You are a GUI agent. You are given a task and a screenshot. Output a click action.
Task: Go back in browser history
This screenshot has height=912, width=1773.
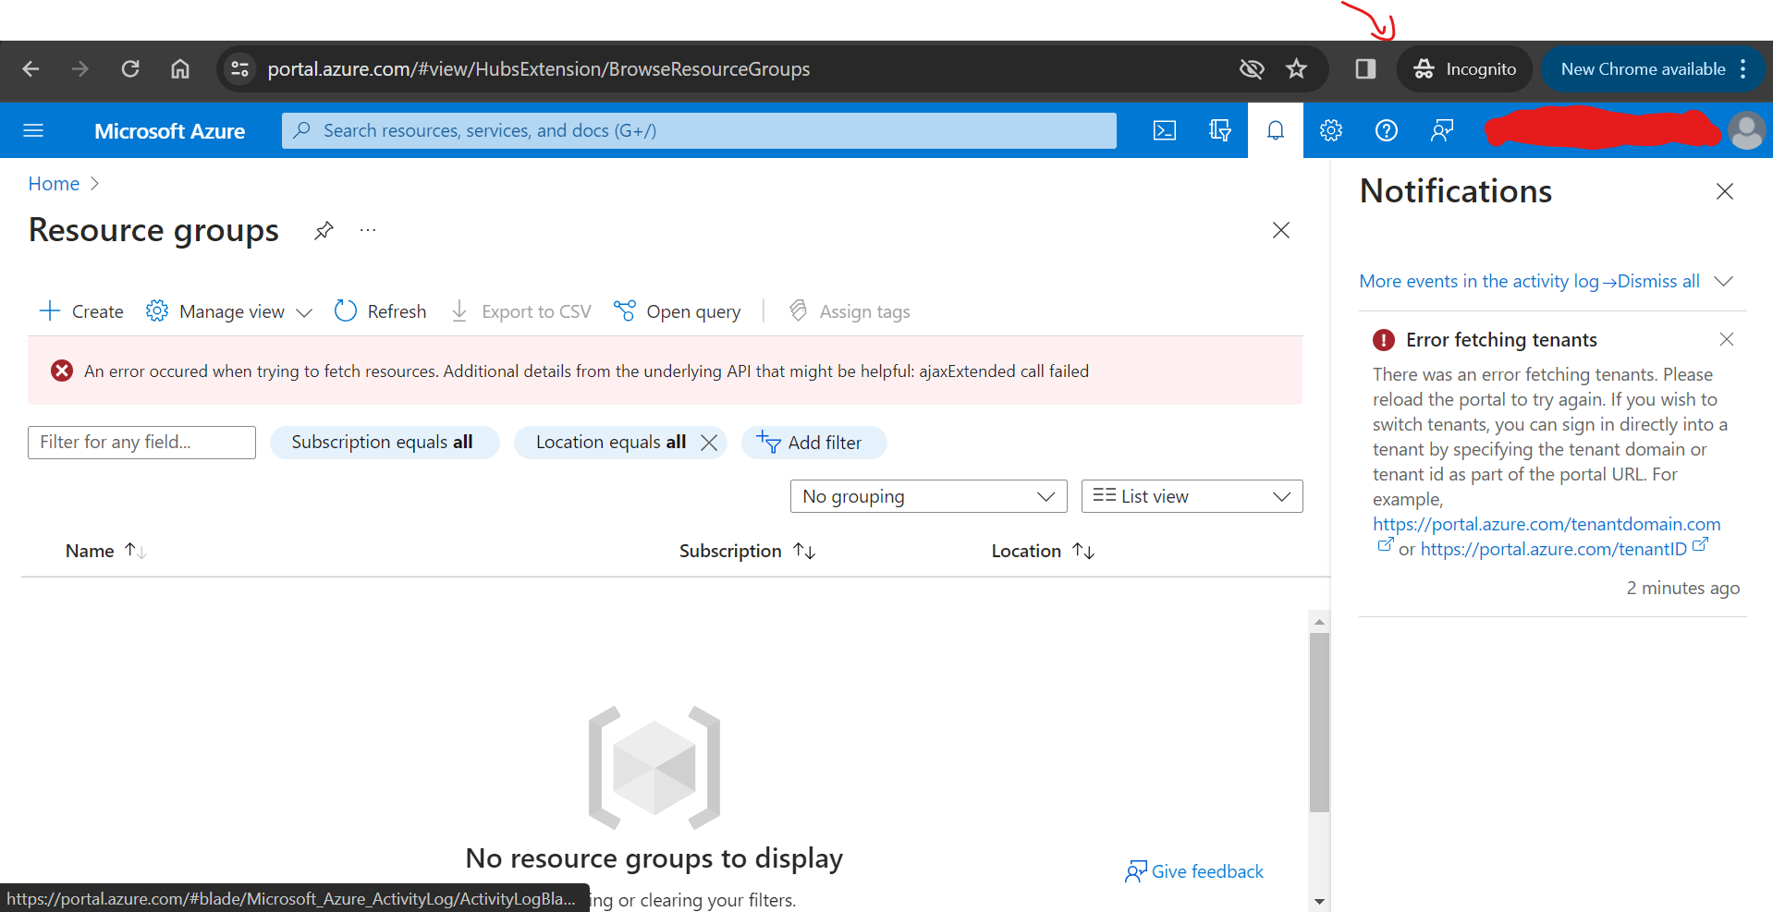click(x=31, y=69)
